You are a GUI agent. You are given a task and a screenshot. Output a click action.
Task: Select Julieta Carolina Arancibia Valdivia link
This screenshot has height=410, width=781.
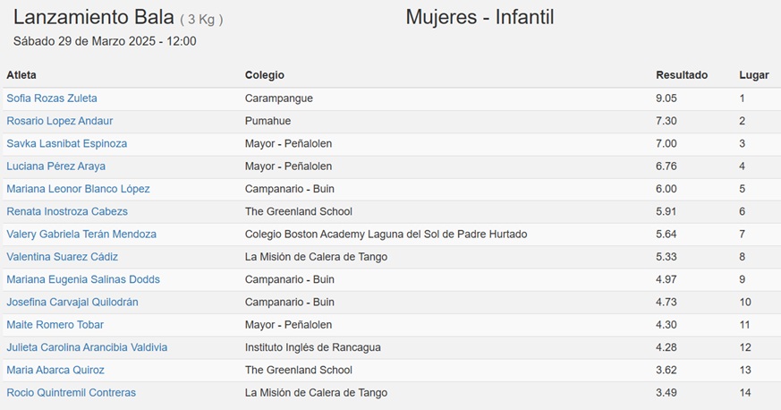click(x=87, y=347)
